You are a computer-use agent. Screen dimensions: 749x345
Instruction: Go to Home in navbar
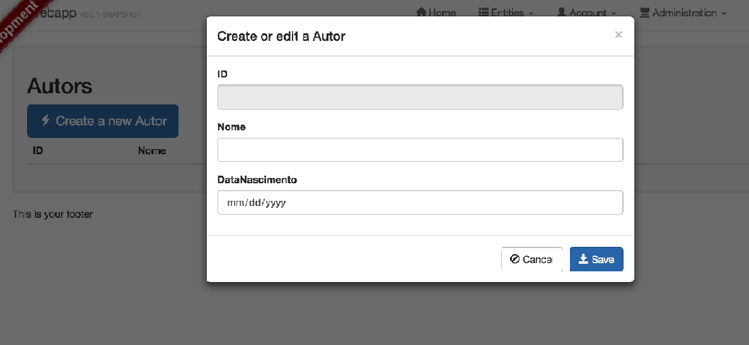tap(436, 13)
